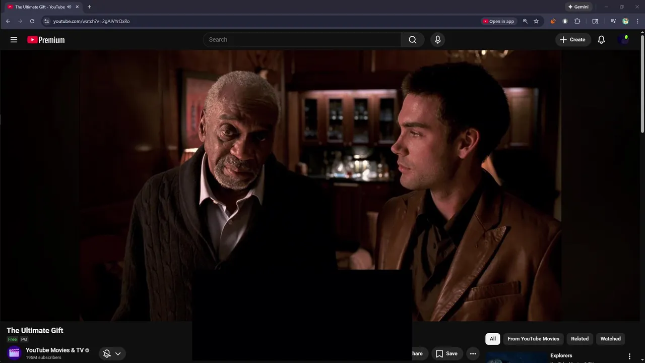Open the Extensions puzzle menu
Image resolution: width=645 pixels, height=363 pixels.
[x=577, y=21]
